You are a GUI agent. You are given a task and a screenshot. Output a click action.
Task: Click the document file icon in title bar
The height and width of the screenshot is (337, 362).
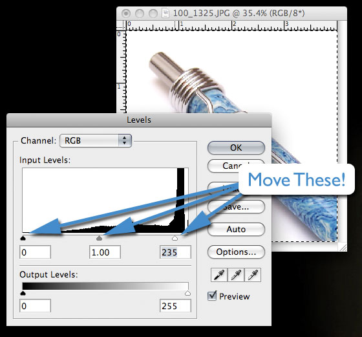click(165, 13)
